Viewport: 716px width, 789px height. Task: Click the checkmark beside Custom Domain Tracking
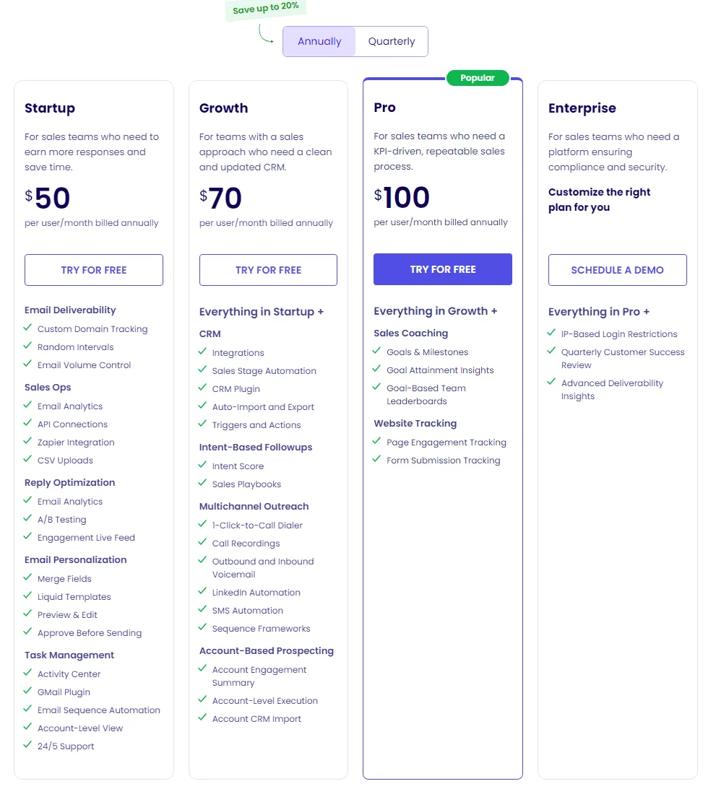pos(27,329)
